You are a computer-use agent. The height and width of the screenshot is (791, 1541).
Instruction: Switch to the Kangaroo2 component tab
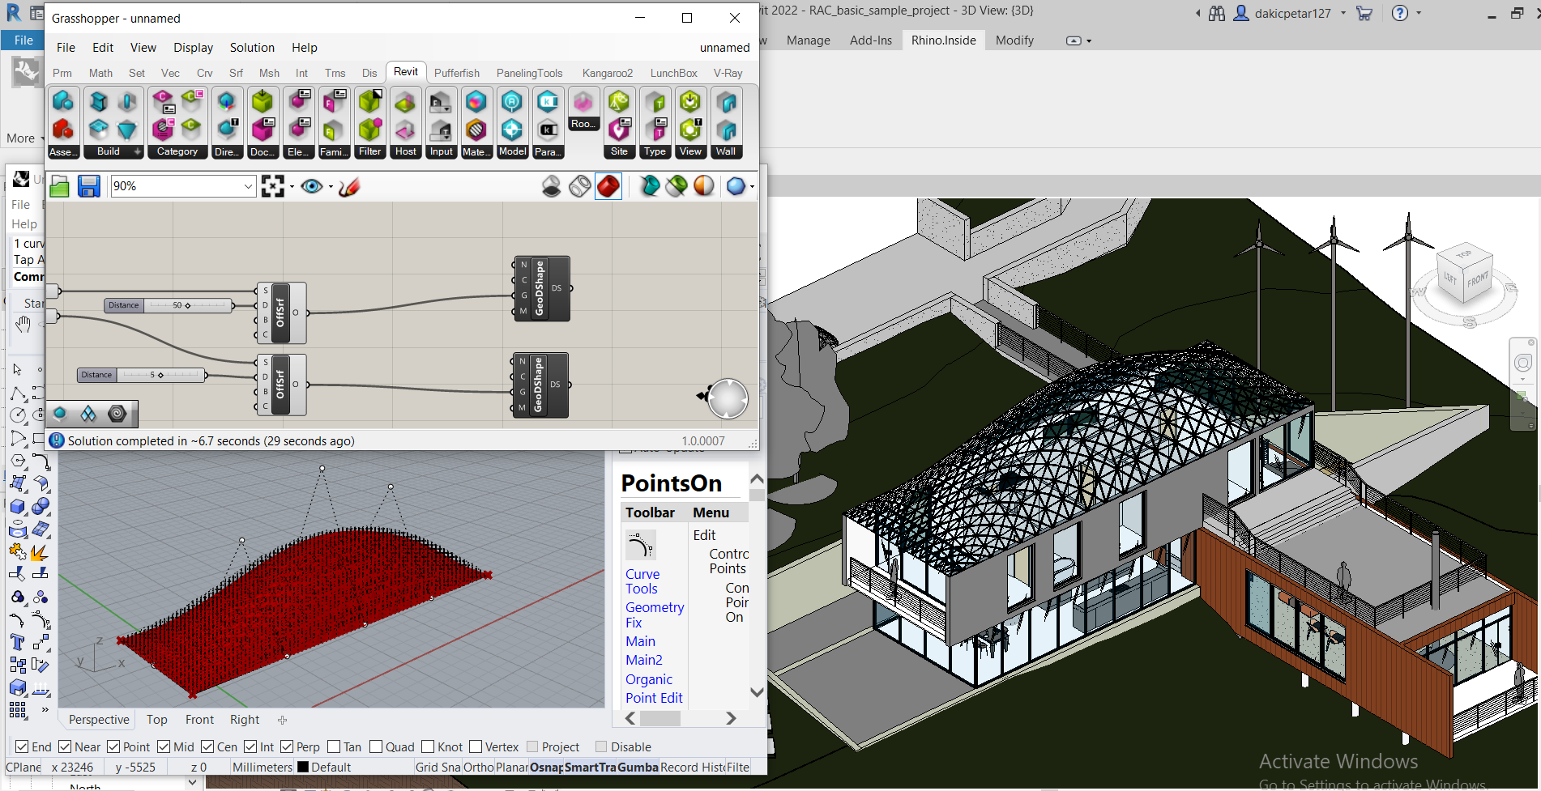(x=608, y=73)
